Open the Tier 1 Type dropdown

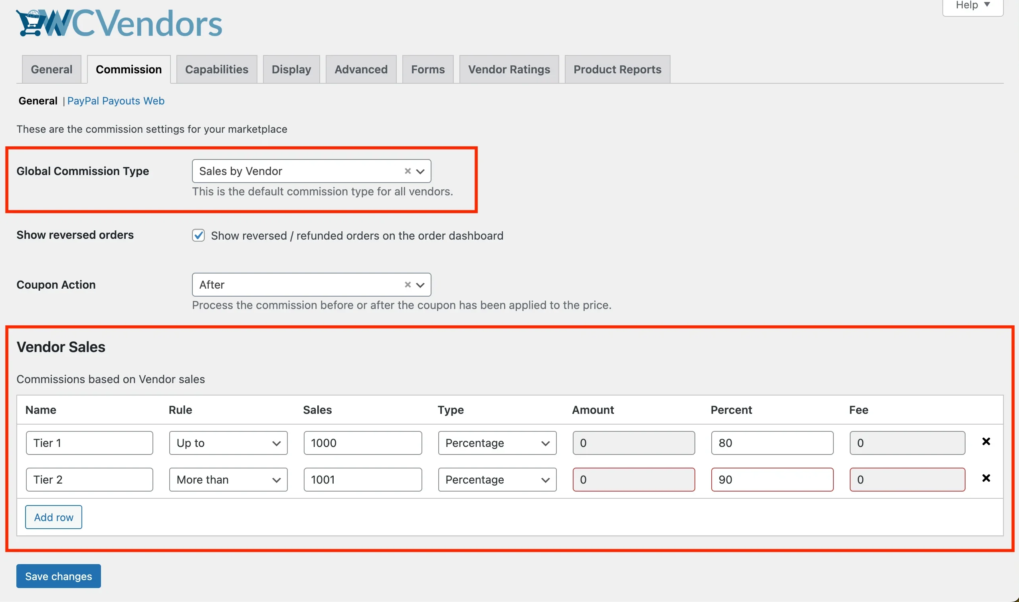click(497, 443)
